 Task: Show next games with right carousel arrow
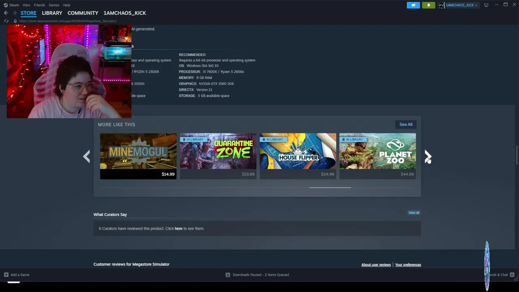[428, 156]
